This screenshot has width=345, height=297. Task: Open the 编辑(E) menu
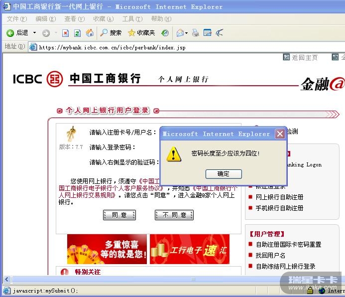pos(46,19)
